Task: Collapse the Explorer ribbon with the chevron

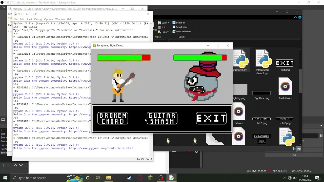Action: click(x=295, y=17)
